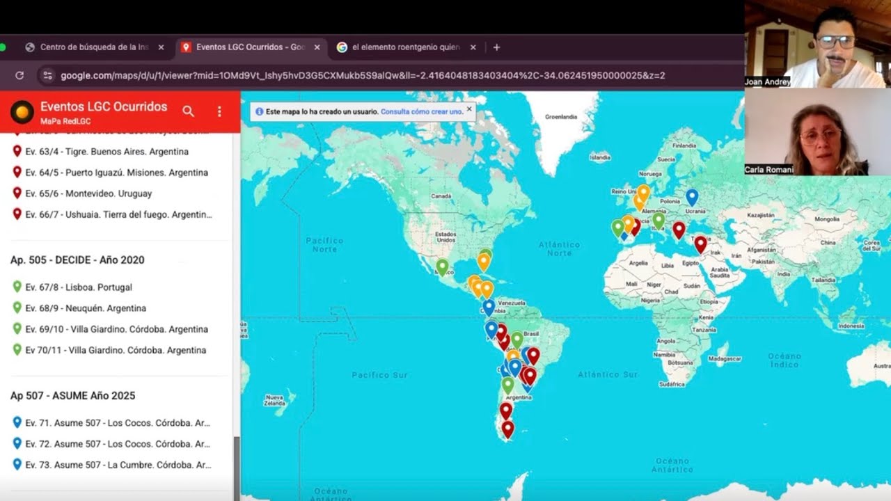The image size is (891, 501).
Task: Close the 'el elemento roentgenio' browser tab
Action: [x=473, y=47]
